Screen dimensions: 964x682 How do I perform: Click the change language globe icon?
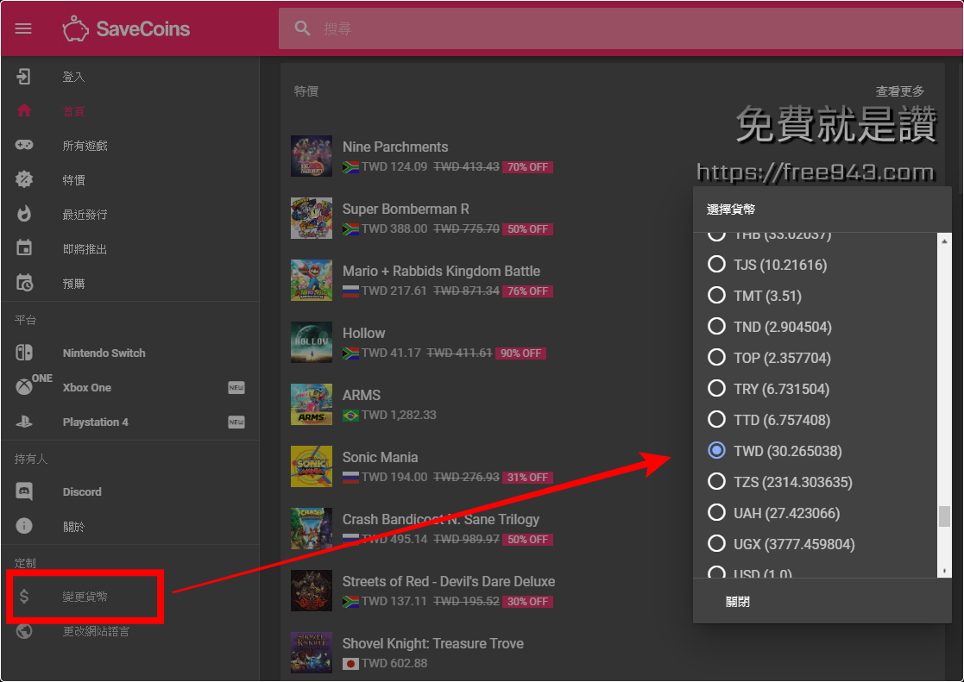(x=24, y=631)
